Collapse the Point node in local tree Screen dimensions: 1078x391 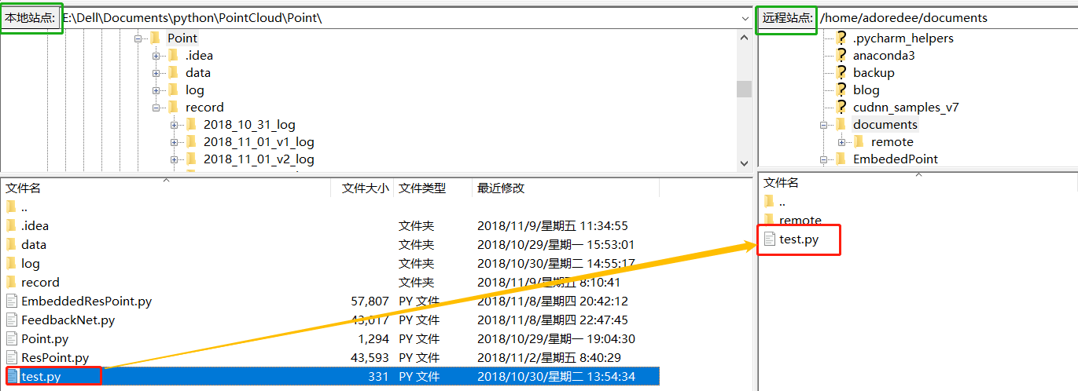tap(138, 38)
